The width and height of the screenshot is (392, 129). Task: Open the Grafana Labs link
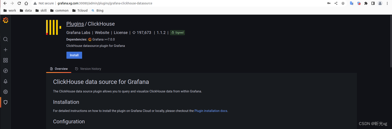pos(78,33)
